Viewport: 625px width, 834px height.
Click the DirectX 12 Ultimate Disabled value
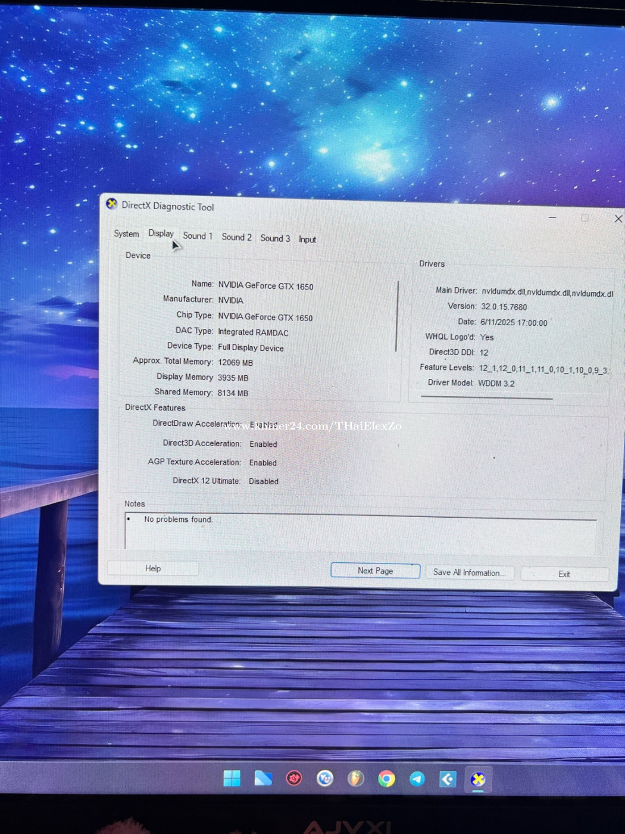coord(263,481)
